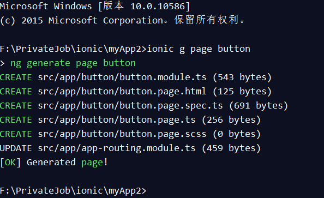Select the button.page.html file path
The height and width of the screenshot is (198, 324).
pos(122,92)
